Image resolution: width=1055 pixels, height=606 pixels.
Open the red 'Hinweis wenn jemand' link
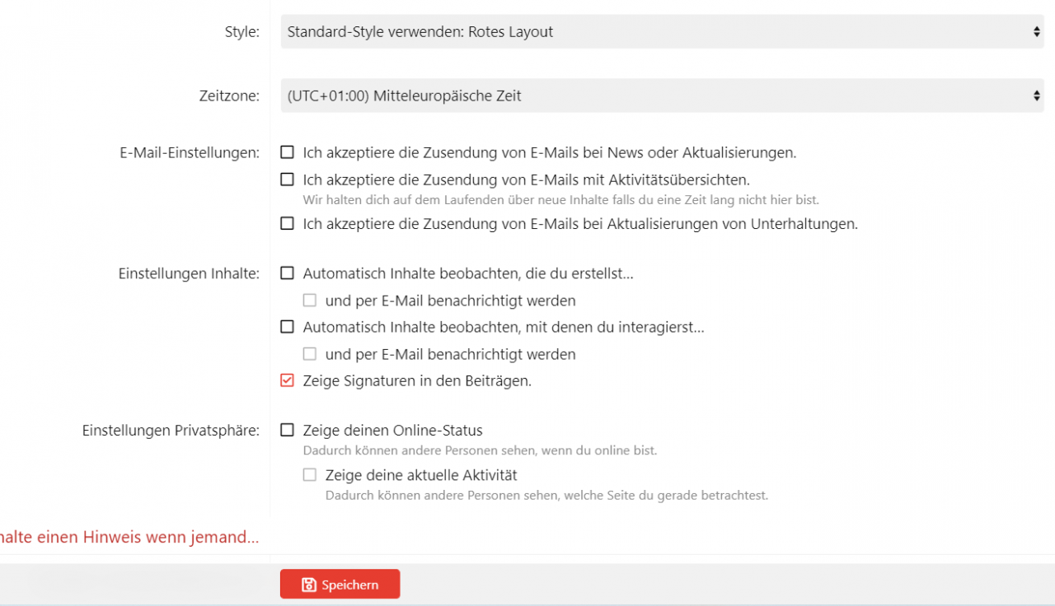(129, 537)
